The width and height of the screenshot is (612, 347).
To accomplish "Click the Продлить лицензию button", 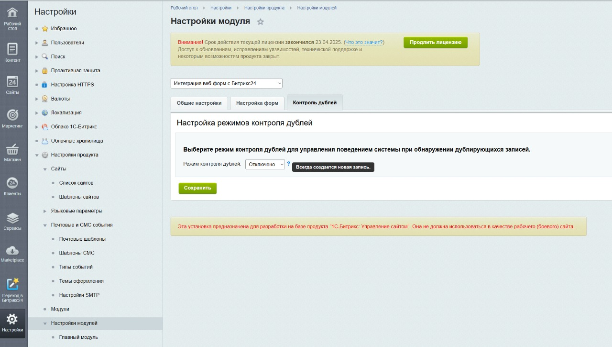I will [x=435, y=42].
